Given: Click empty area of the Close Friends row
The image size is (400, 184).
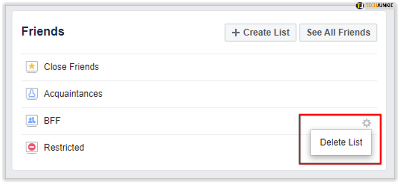Looking at the screenshot, I should pyautogui.click(x=230, y=67).
